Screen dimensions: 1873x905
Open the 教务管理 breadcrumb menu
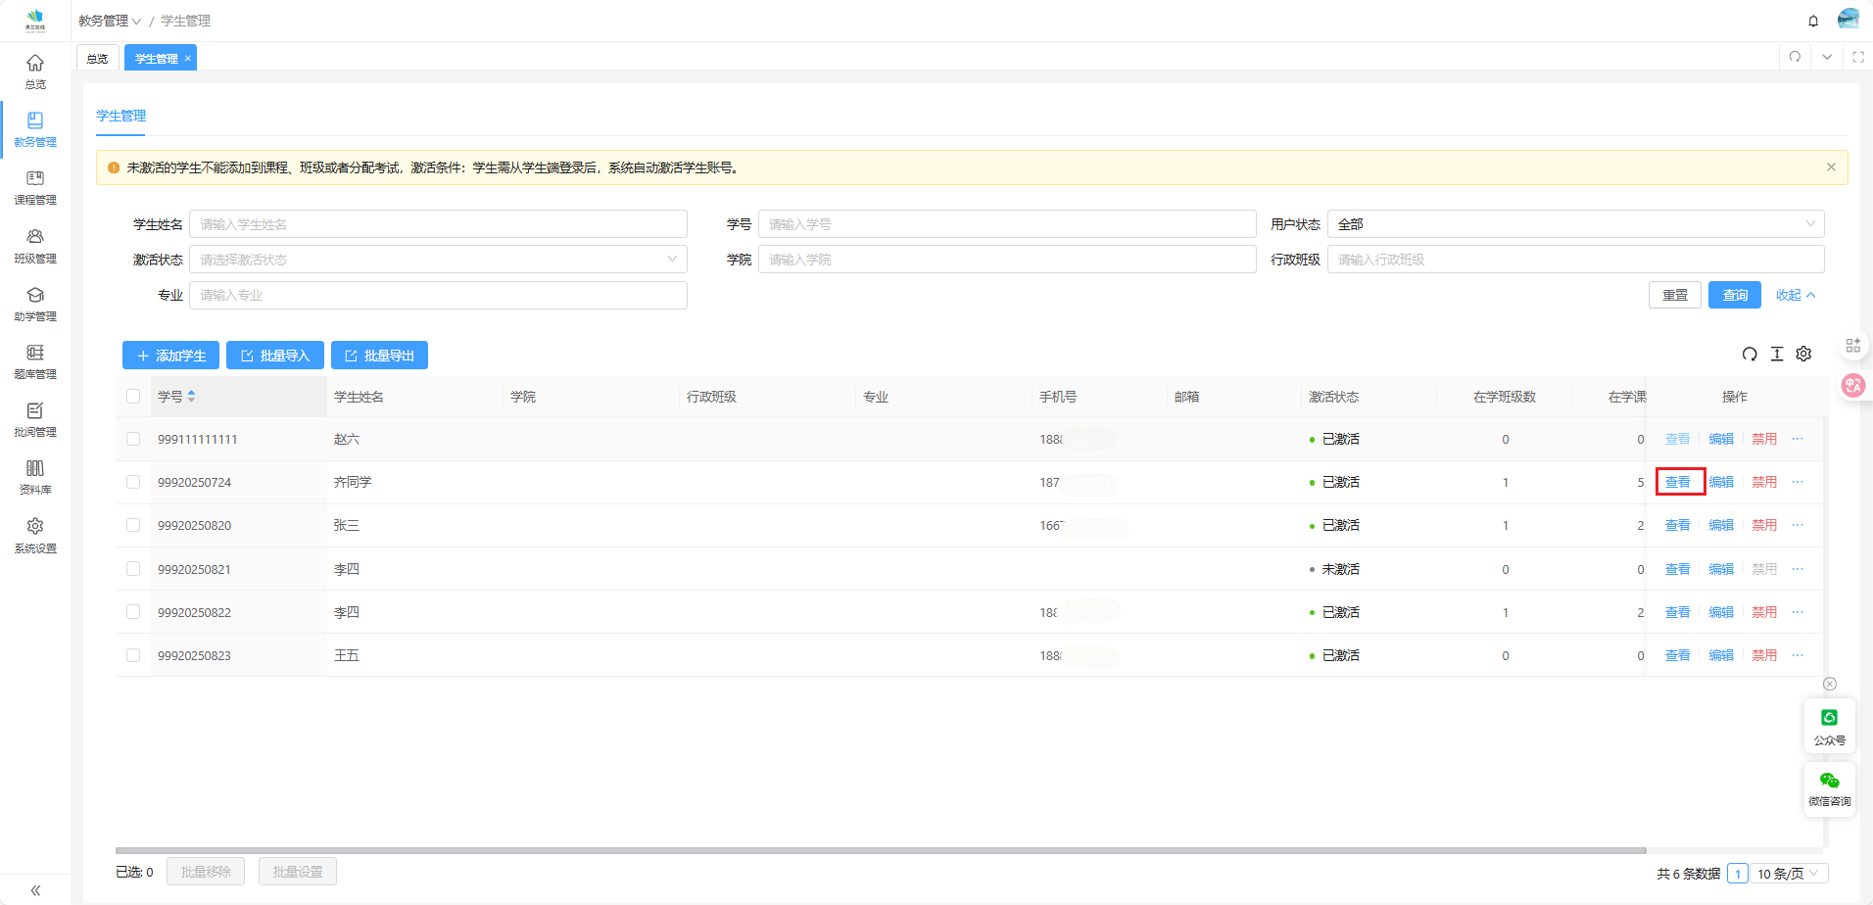109,21
